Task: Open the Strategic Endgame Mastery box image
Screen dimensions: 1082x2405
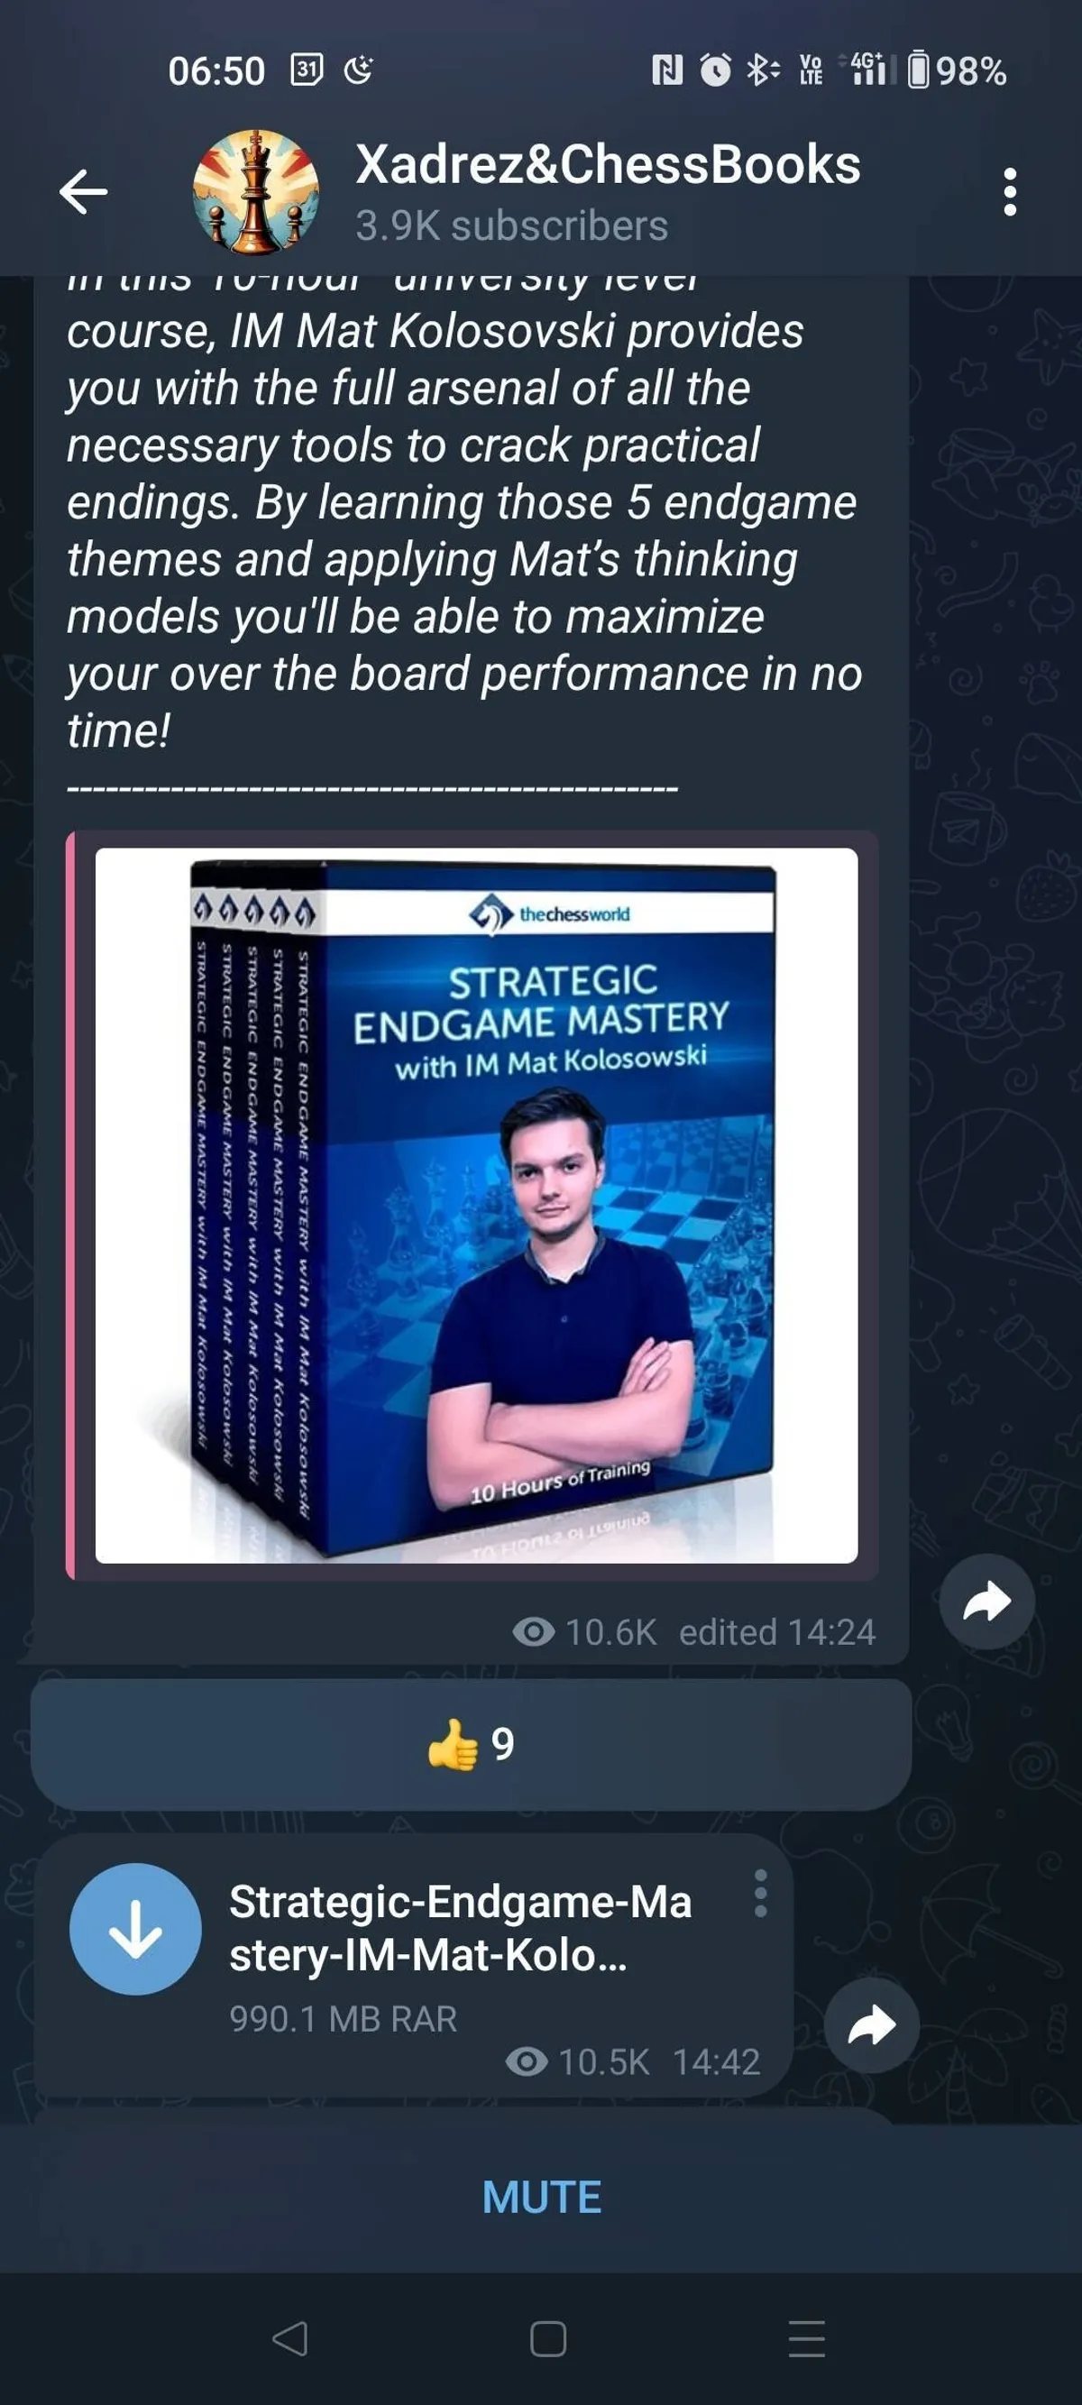Action: (476, 1206)
